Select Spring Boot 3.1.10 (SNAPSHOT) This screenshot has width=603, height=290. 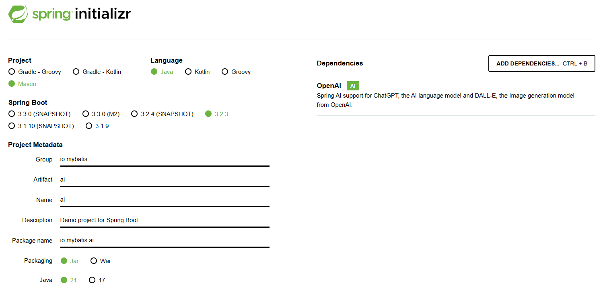click(x=12, y=126)
